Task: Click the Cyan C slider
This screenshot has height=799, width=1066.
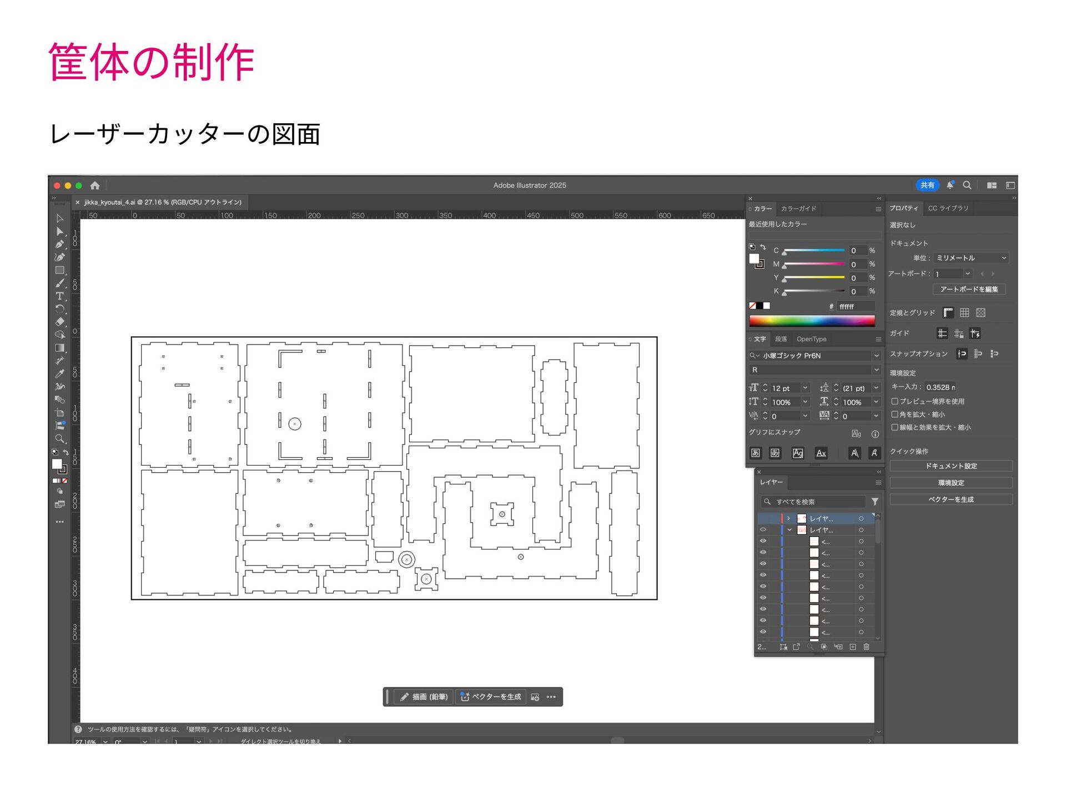Action: tap(814, 251)
